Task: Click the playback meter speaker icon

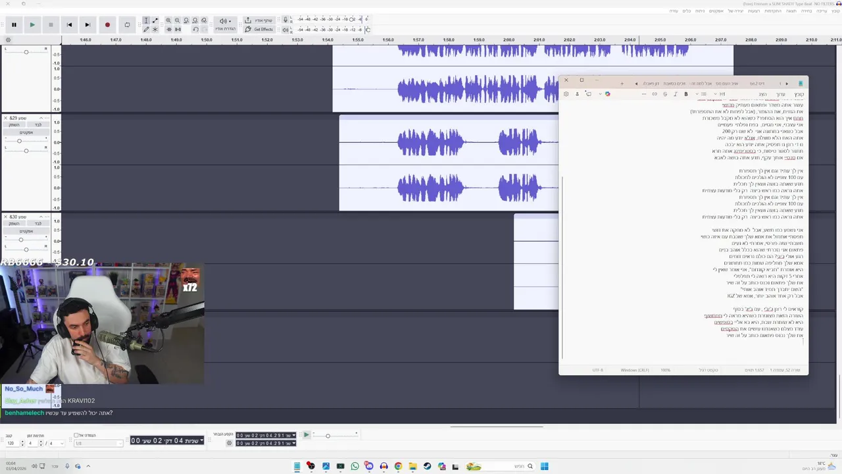Action: (x=285, y=30)
